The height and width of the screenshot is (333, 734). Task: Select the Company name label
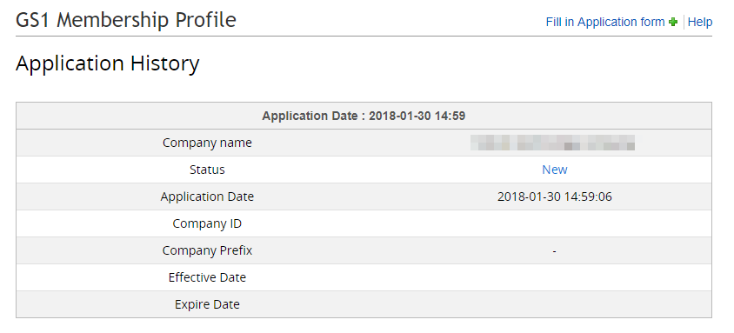point(207,143)
